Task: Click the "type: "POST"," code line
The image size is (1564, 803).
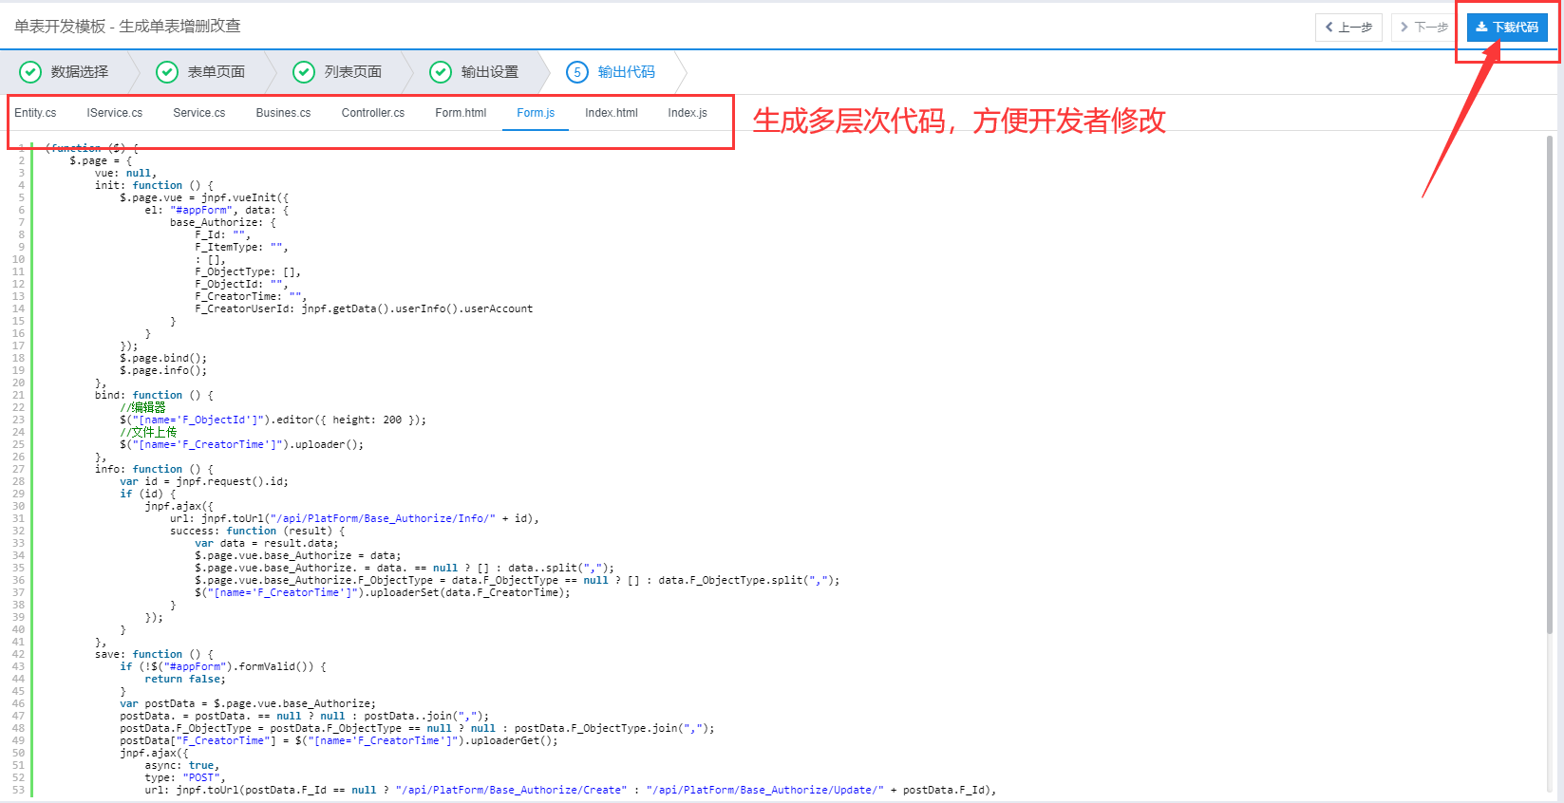Action: (x=185, y=778)
